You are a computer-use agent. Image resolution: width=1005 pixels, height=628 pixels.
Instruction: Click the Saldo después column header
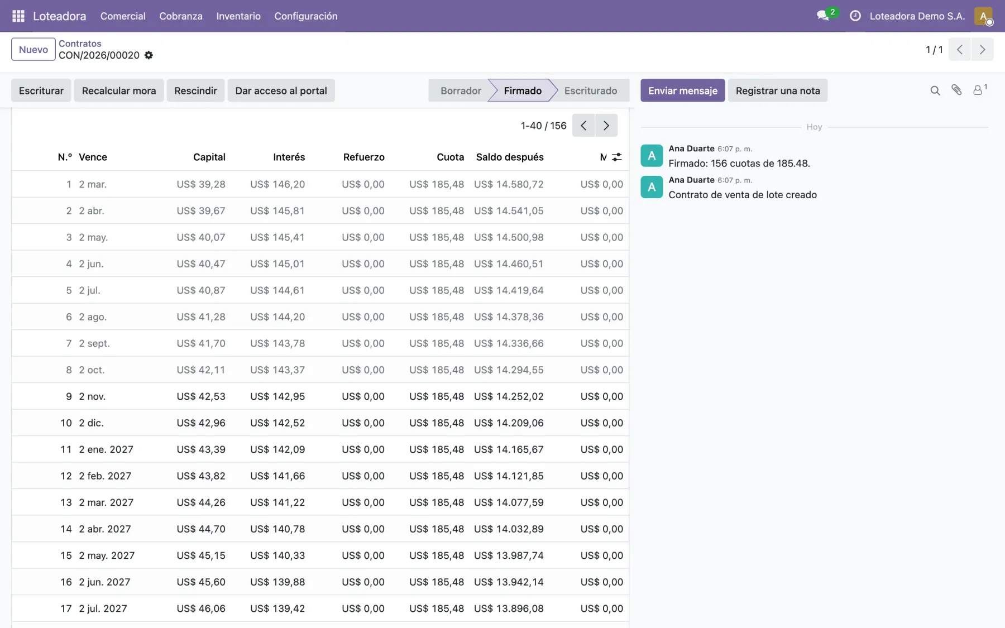click(510, 157)
